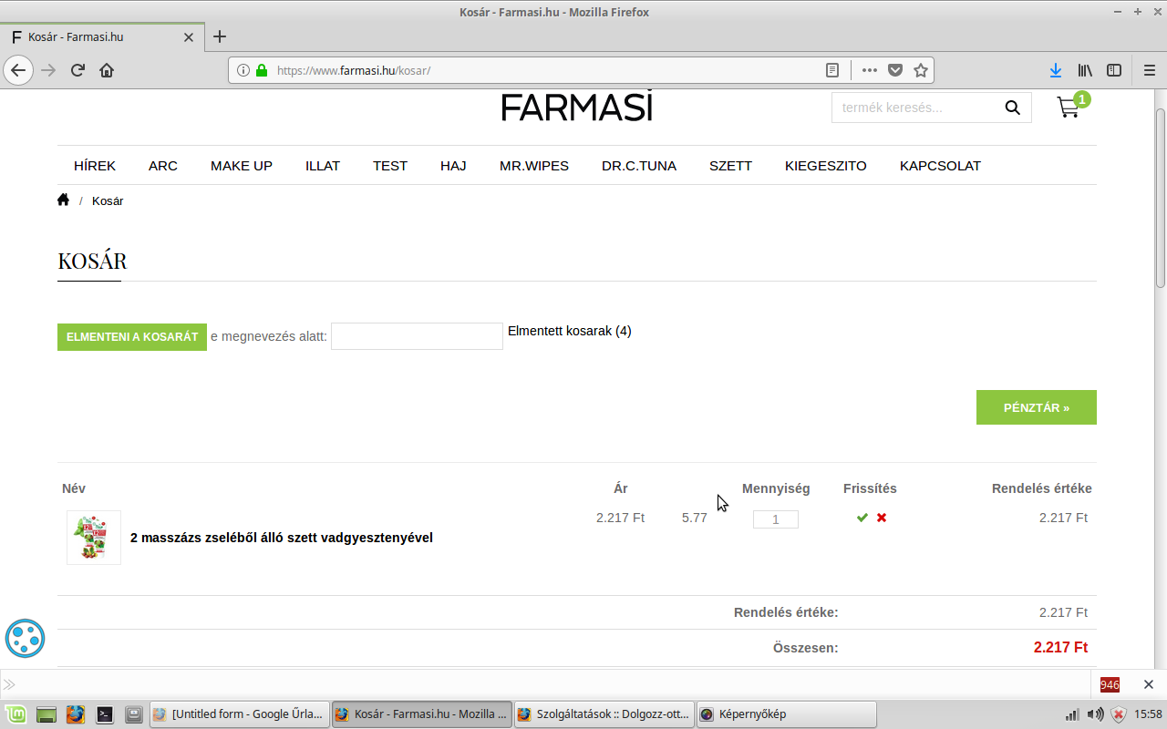Open the shopping cart icon
This screenshot has width=1167, height=729.
click(x=1069, y=107)
